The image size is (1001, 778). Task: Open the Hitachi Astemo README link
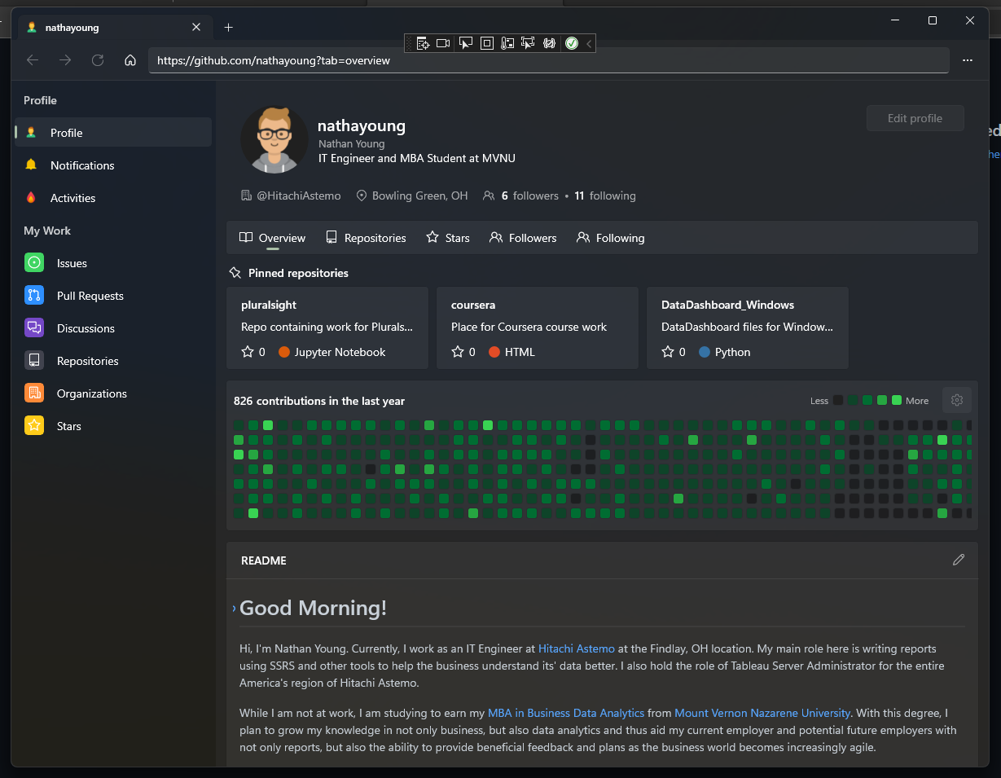click(577, 649)
